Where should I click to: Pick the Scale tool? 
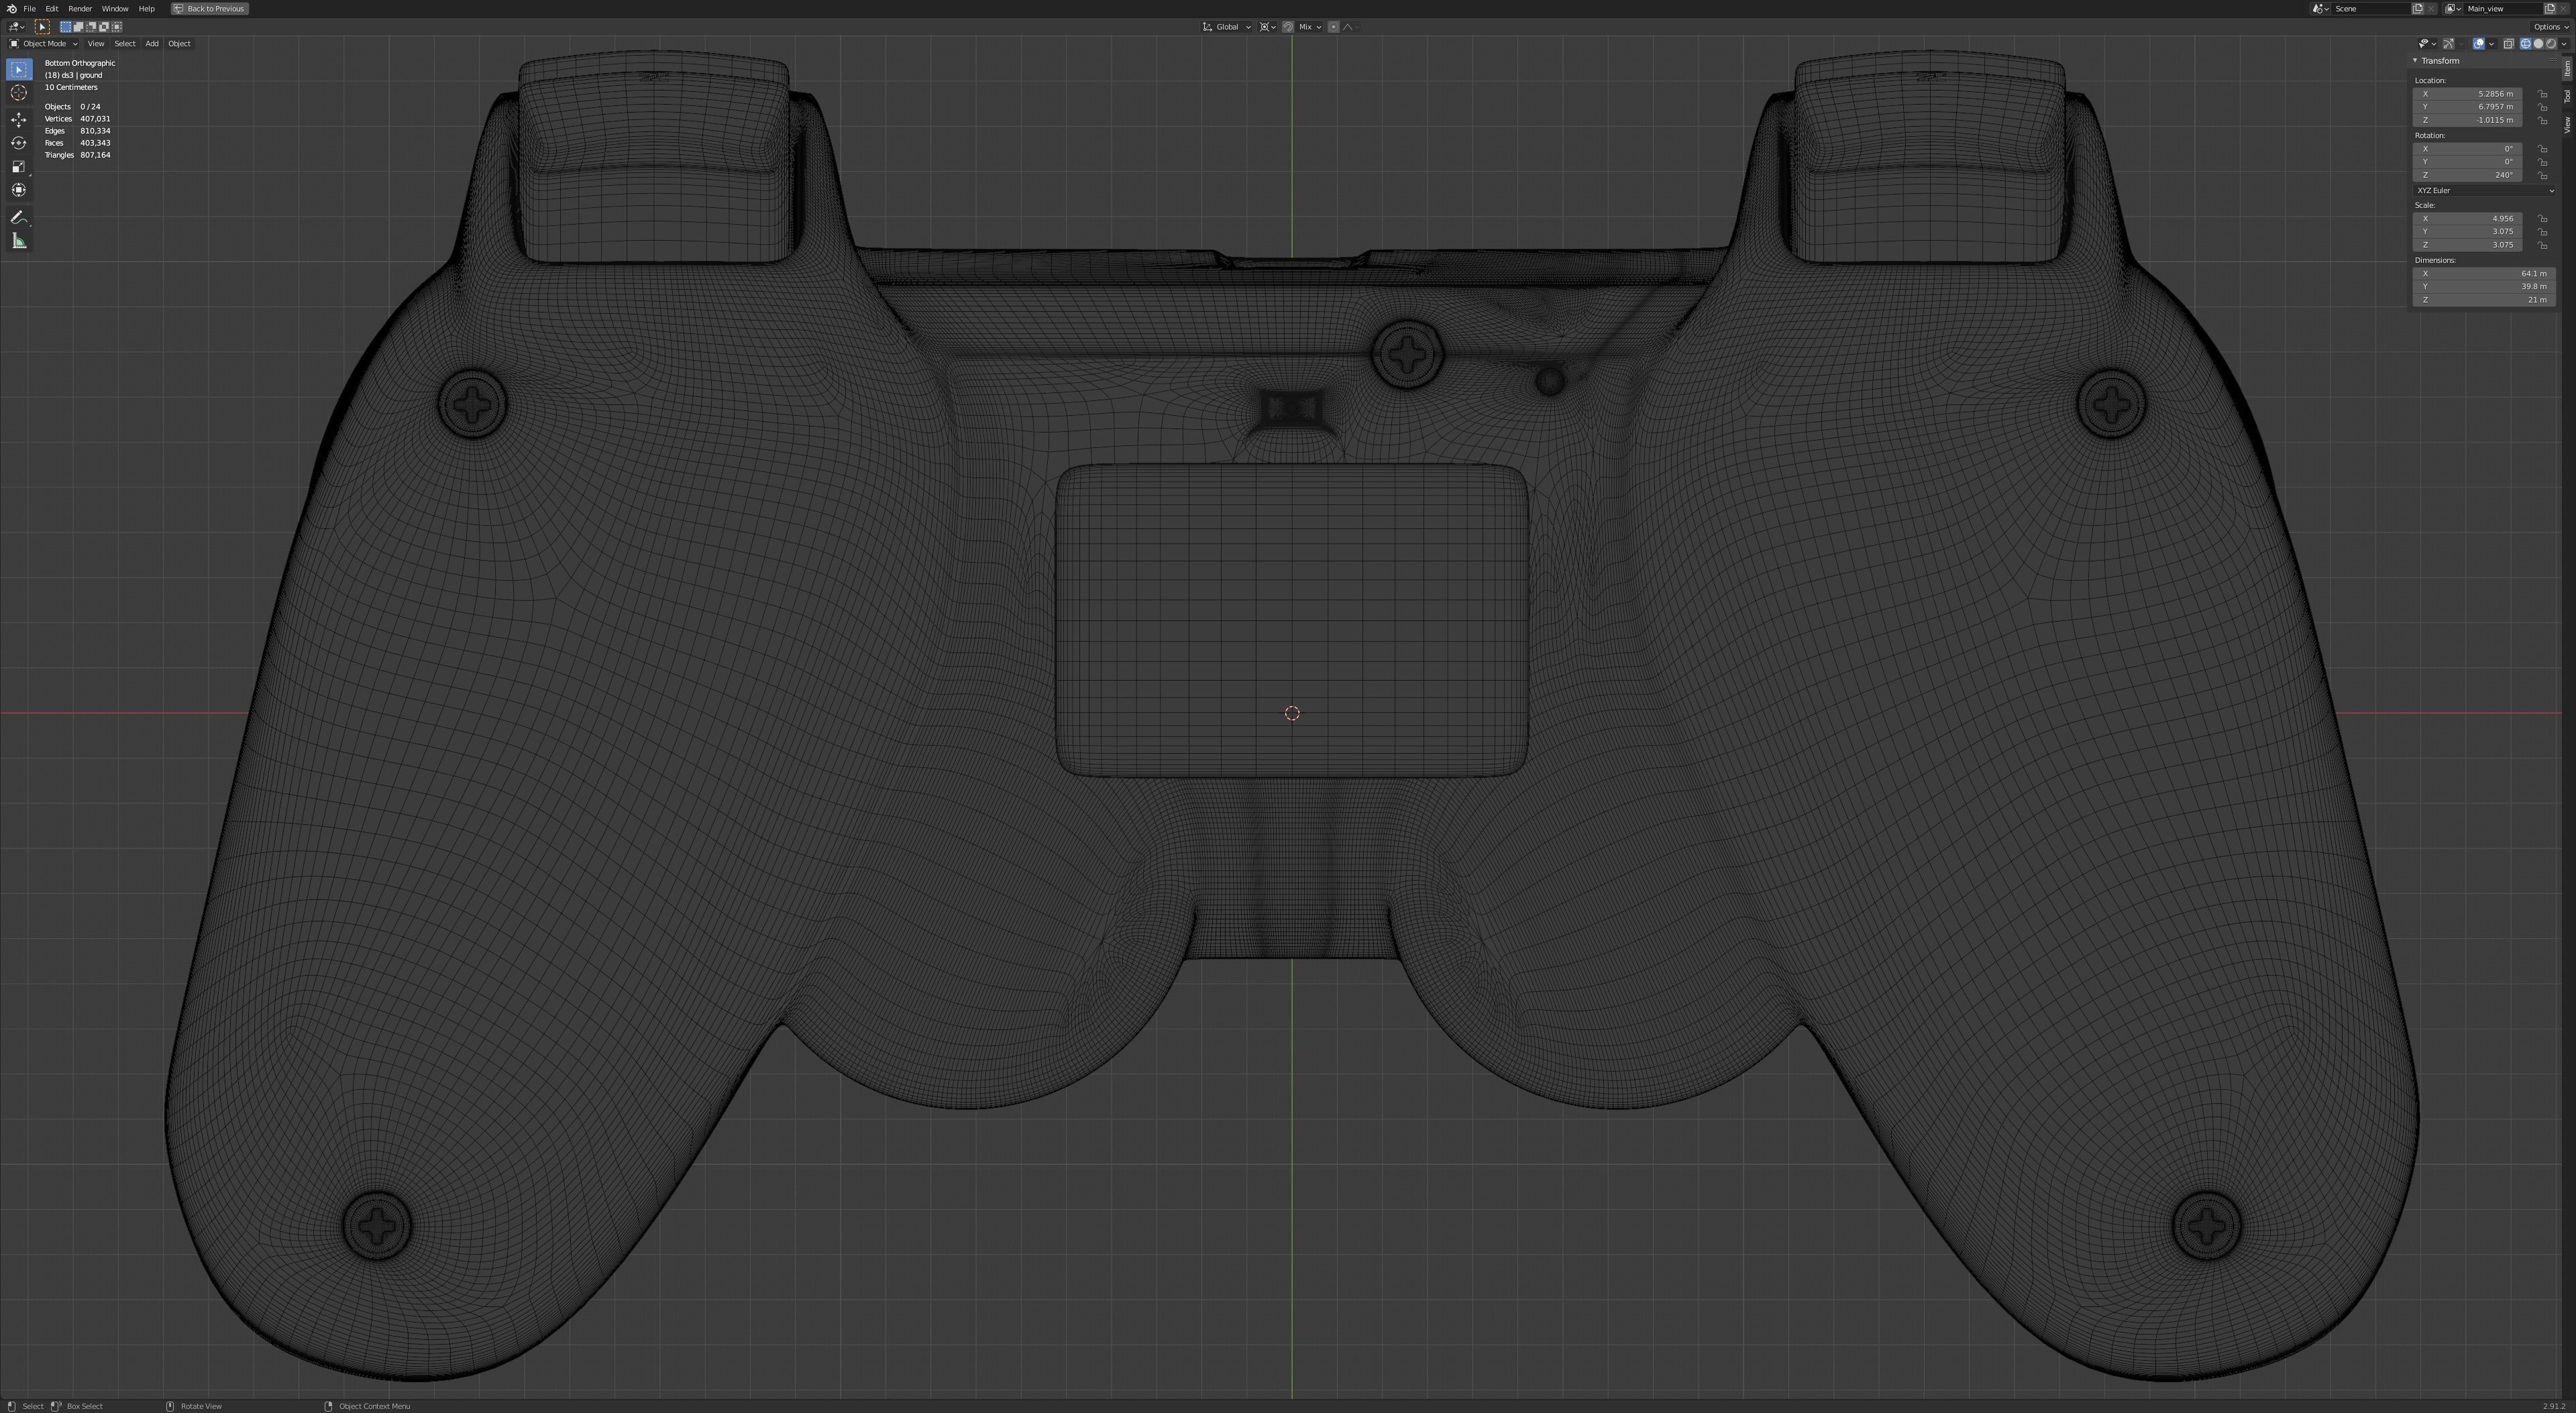pyautogui.click(x=19, y=166)
